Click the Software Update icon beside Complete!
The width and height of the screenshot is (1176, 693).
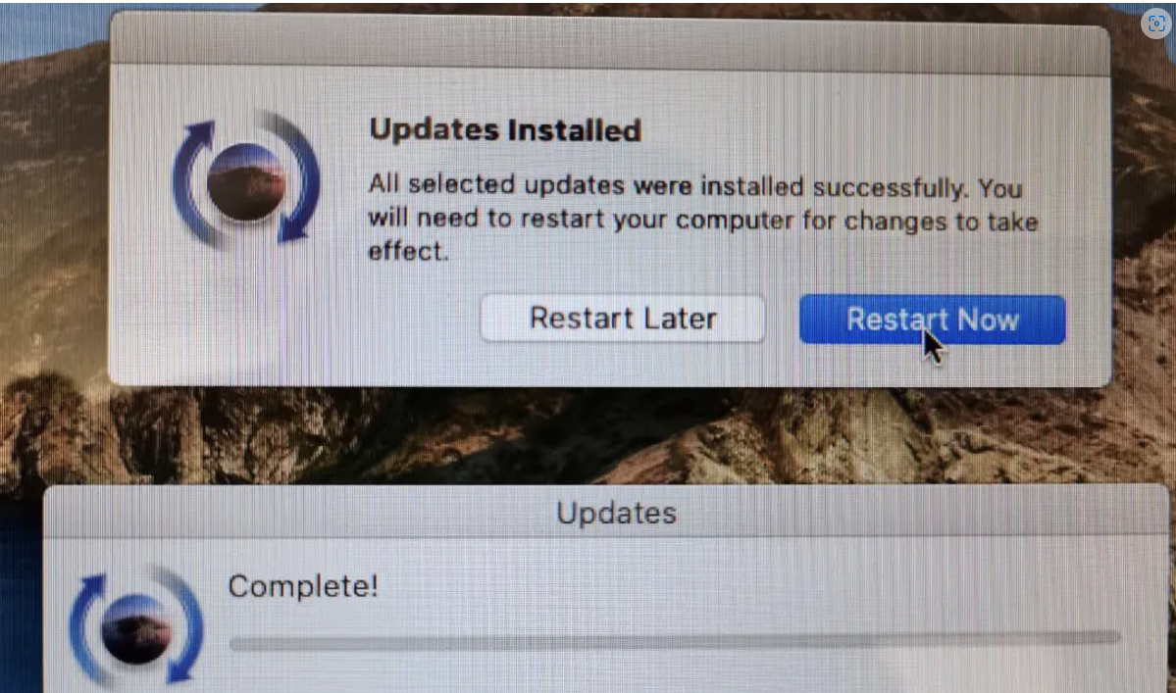(135, 626)
